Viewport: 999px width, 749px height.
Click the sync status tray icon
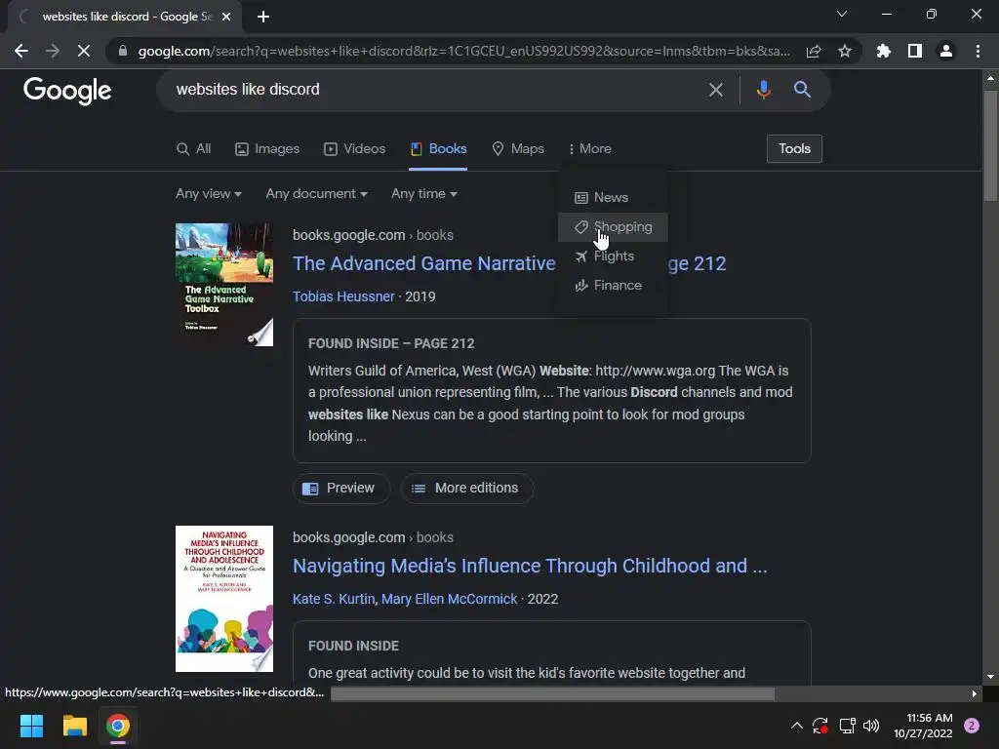click(x=819, y=726)
